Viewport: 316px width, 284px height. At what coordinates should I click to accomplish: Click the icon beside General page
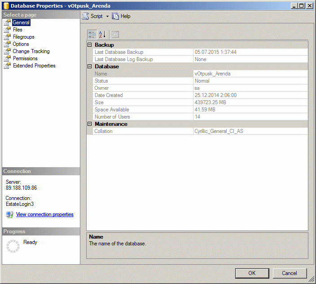(7, 22)
